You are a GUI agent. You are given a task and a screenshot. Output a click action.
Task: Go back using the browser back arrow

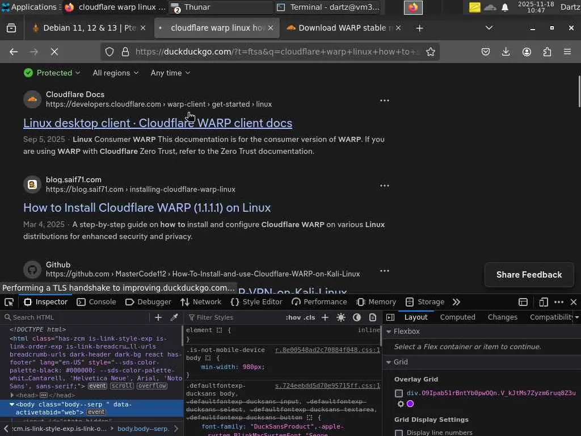pyautogui.click(x=14, y=52)
